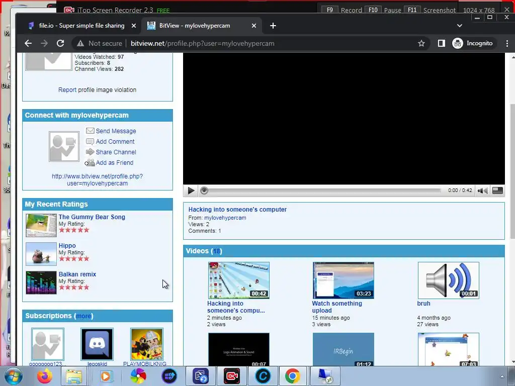Open the Hippo video link

67,245
